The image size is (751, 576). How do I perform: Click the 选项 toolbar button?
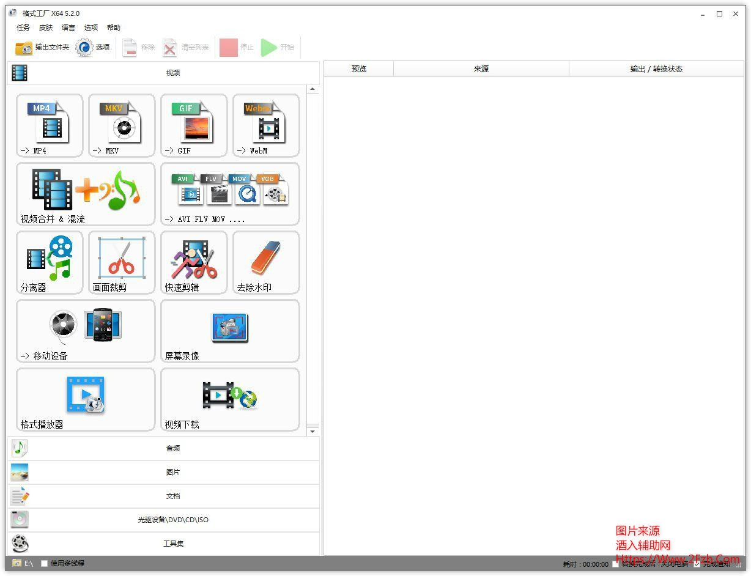93,47
